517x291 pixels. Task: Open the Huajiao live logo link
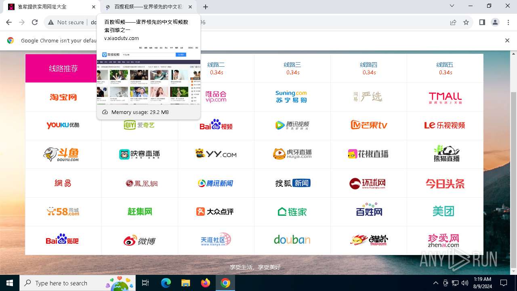tap(368, 154)
